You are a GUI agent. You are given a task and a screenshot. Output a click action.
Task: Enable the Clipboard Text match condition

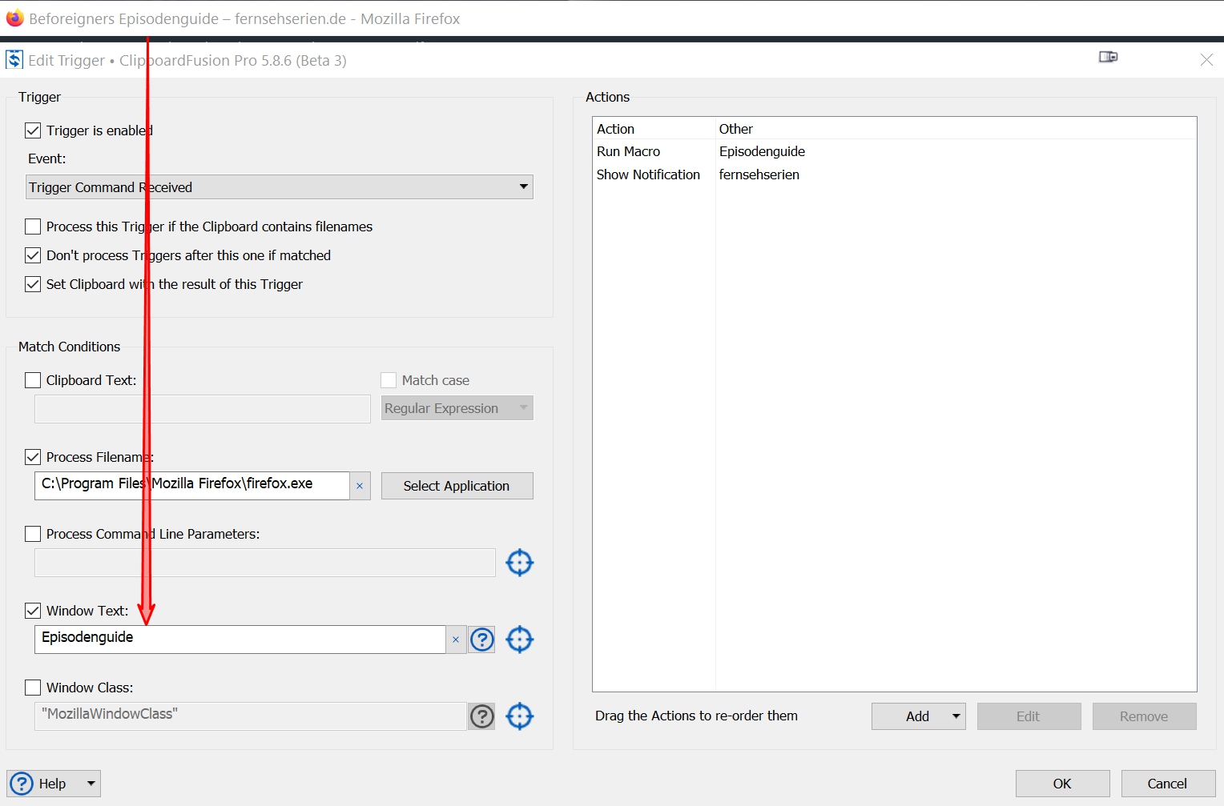(33, 380)
